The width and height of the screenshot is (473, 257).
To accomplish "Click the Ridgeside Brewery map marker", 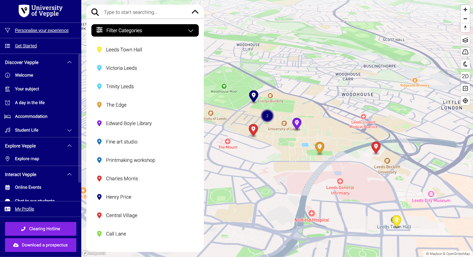I will [x=415, y=80].
